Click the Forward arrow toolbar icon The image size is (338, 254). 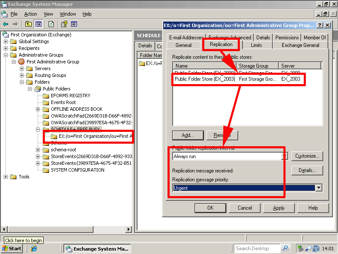tap(15, 24)
